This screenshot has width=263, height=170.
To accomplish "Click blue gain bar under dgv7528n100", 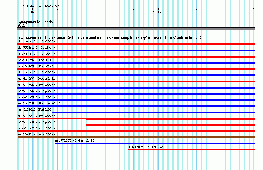I will [x=136, y=50].
